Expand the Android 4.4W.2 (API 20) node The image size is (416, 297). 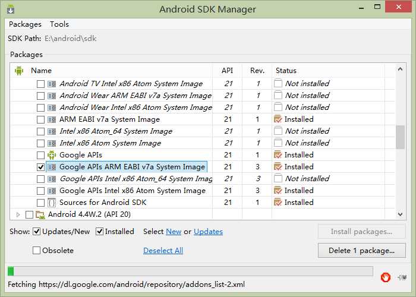(x=18, y=214)
